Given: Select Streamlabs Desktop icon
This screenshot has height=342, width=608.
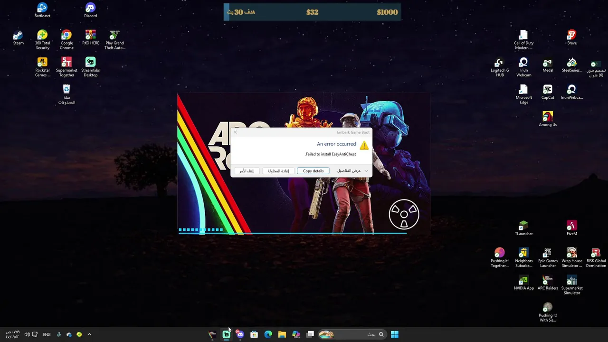Looking at the screenshot, I should pyautogui.click(x=90, y=67).
